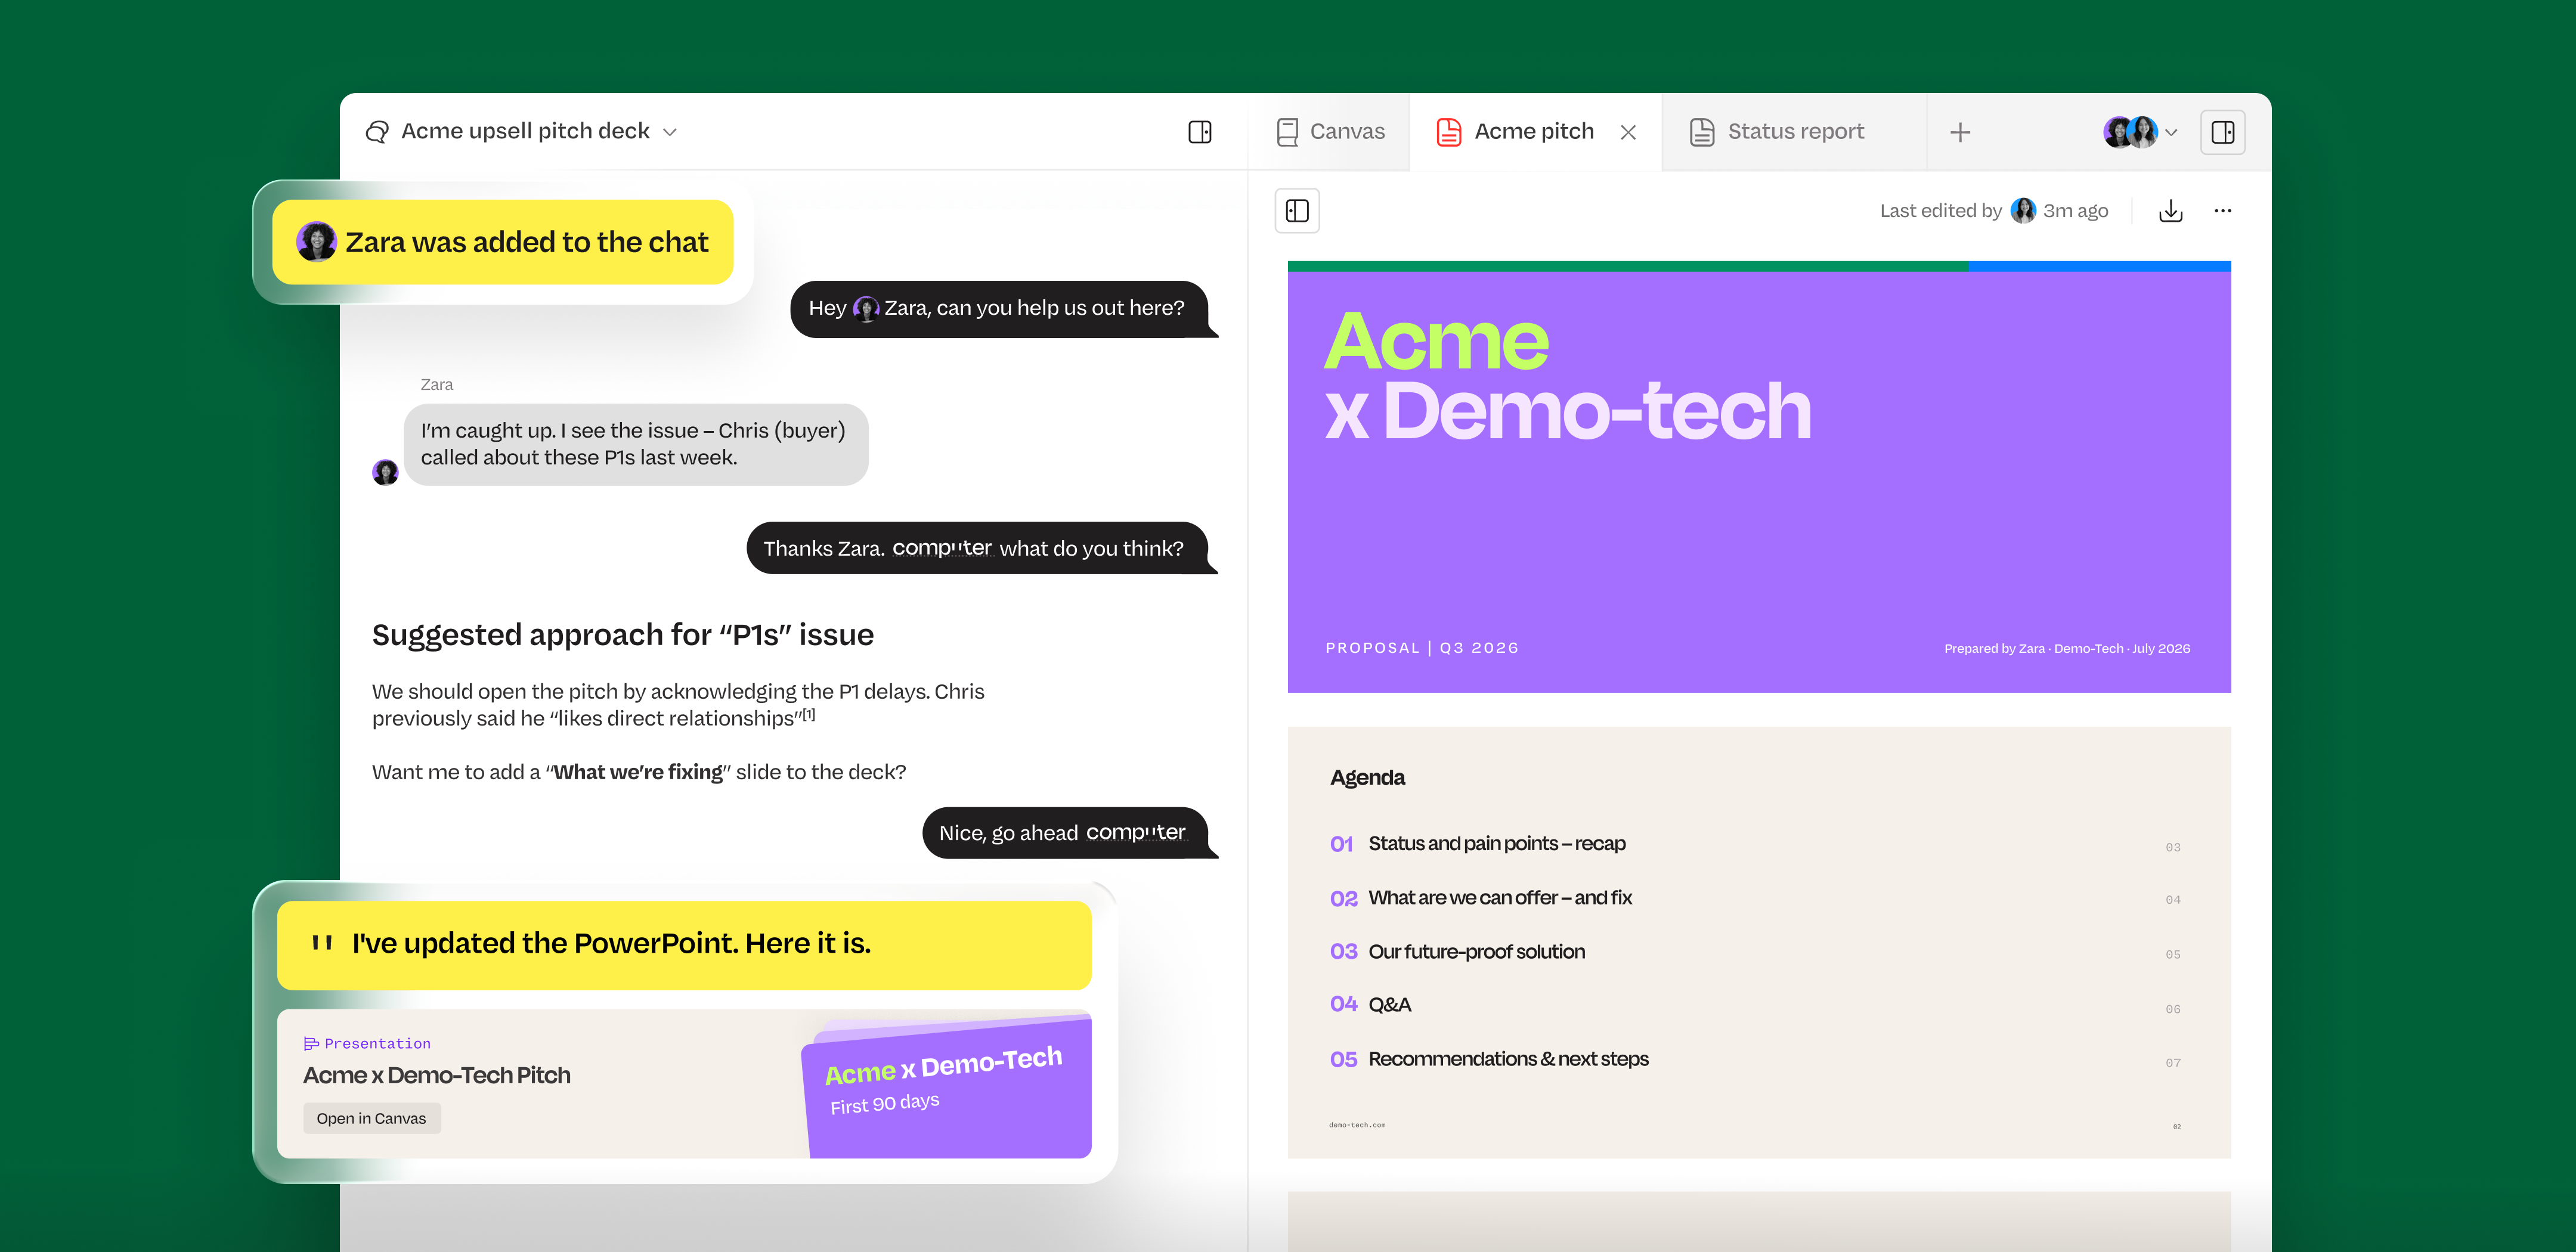Expand the Acme upsell pitch deck dropdown
Screen dimensions: 2576x1252
coord(670,132)
